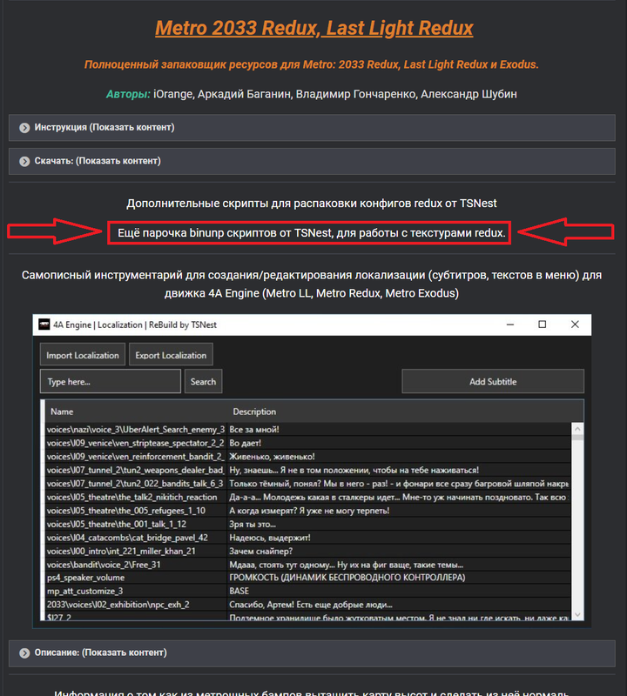This screenshot has width=627, height=696.
Task: Minimize the 4A Engine Localization window
Action: click(x=510, y=325)
